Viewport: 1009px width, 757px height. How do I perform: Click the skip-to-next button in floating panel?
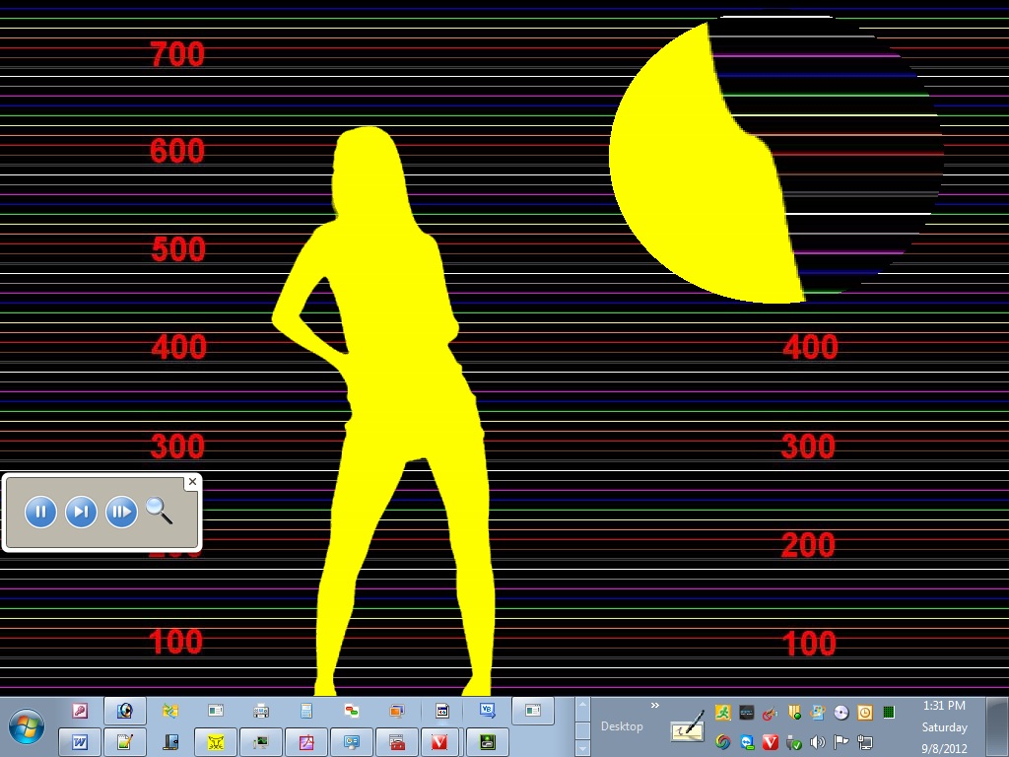pyautogui.click(x=81, y=512)
